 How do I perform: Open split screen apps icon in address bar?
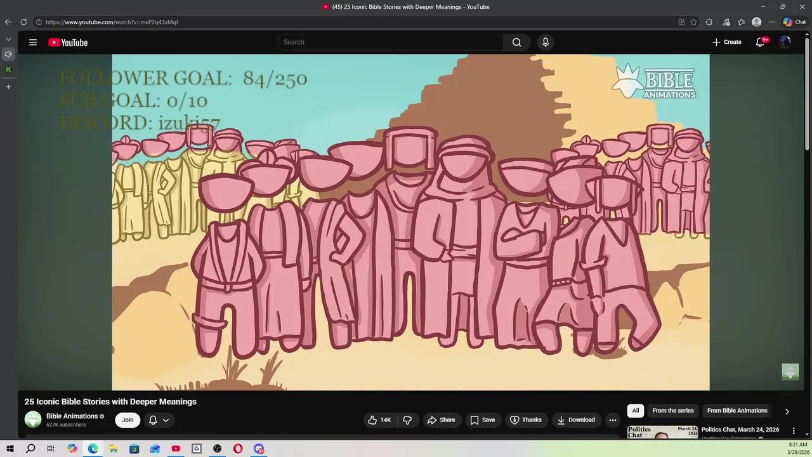(681, 22)
